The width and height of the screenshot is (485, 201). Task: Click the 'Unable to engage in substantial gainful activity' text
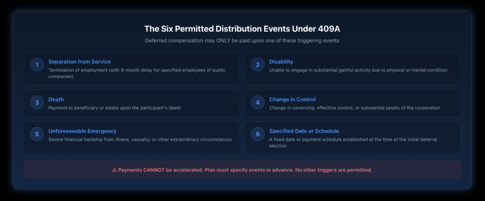coord(358,70)
